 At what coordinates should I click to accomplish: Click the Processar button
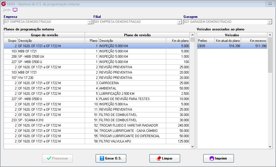[x=57, y=158]
